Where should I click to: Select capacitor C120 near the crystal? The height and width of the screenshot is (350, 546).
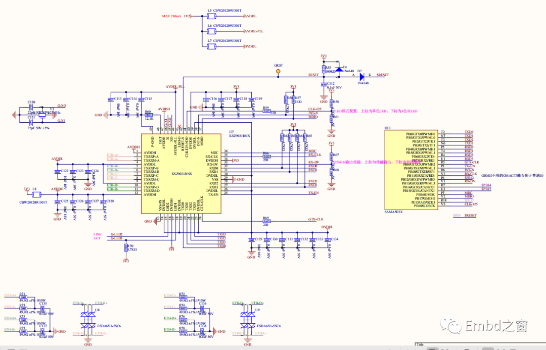[31, 108]
